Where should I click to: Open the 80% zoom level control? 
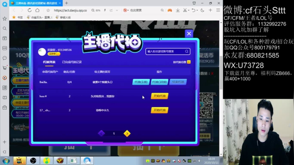coord(96,10)
